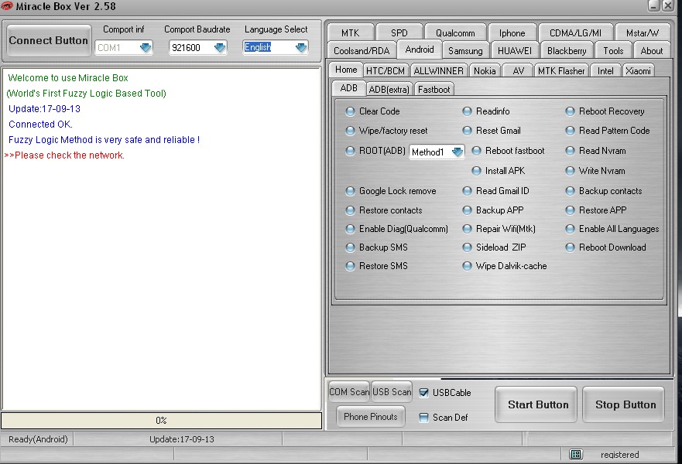The image size is (682, 464).
Task: Switch to the Iphone tab
Action: 512,33
